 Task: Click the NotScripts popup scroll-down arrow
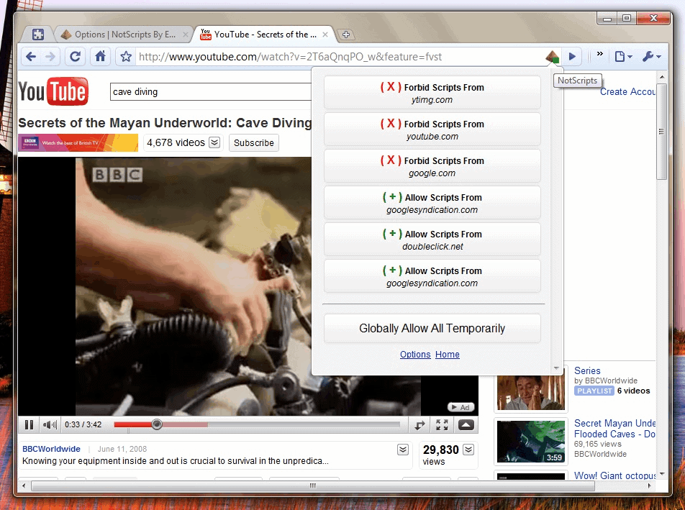(x=556, y=368)
